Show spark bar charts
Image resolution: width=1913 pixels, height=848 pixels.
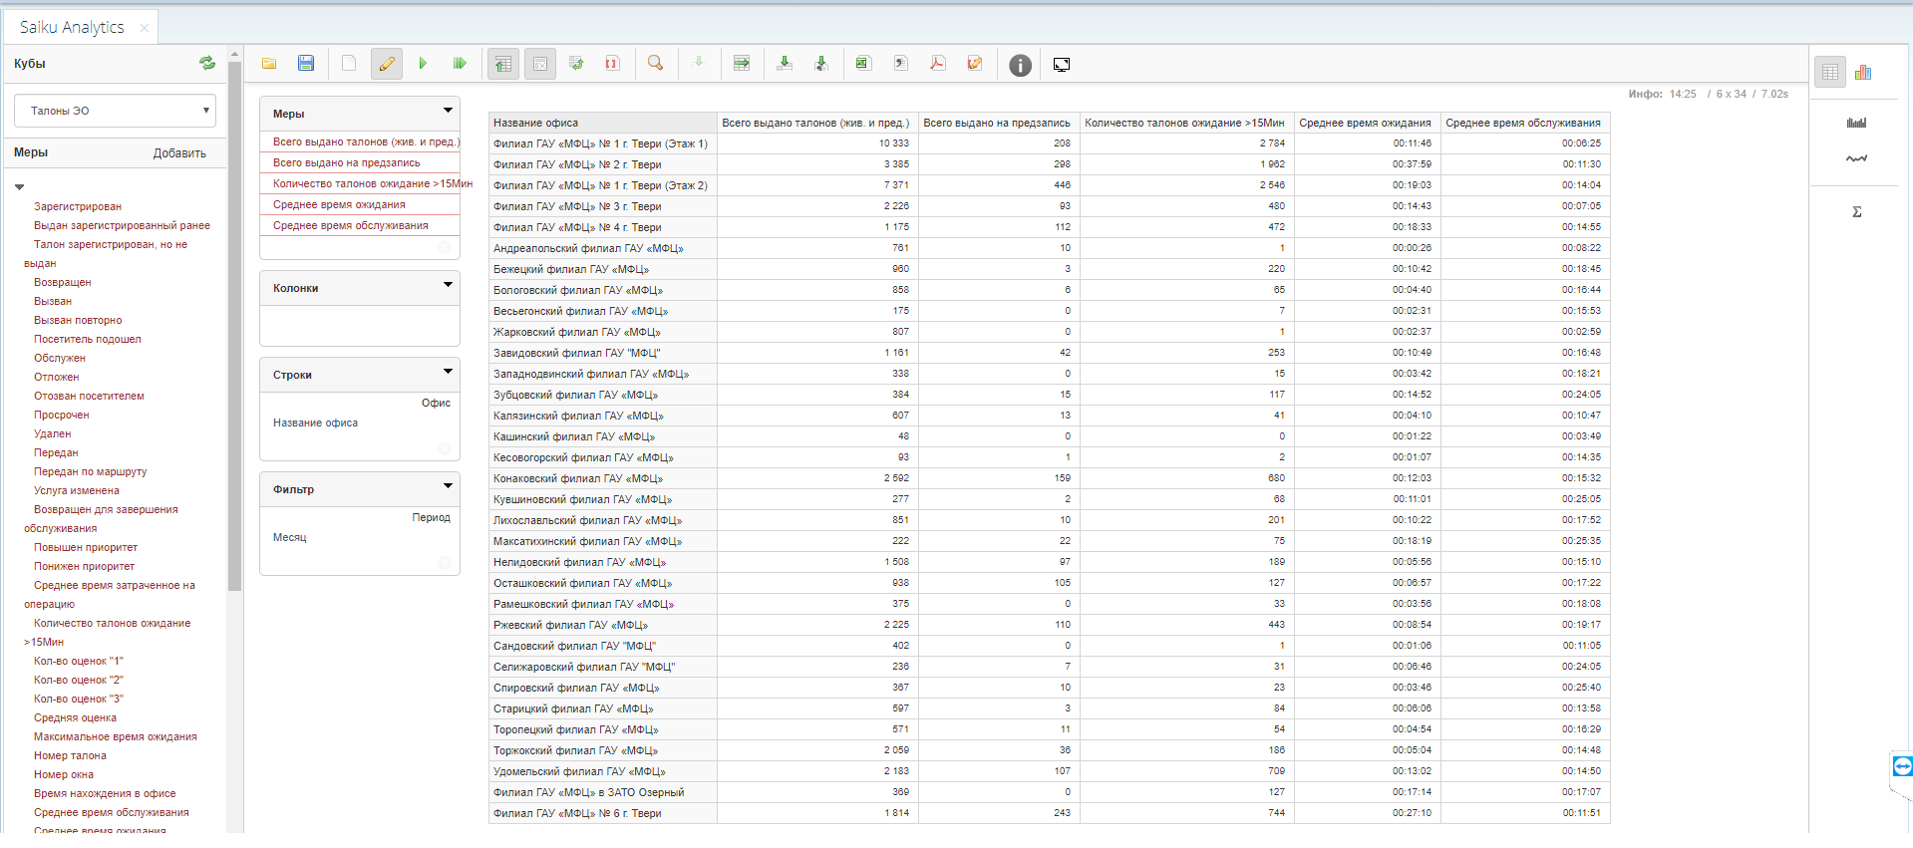(x=1856, y=123)
